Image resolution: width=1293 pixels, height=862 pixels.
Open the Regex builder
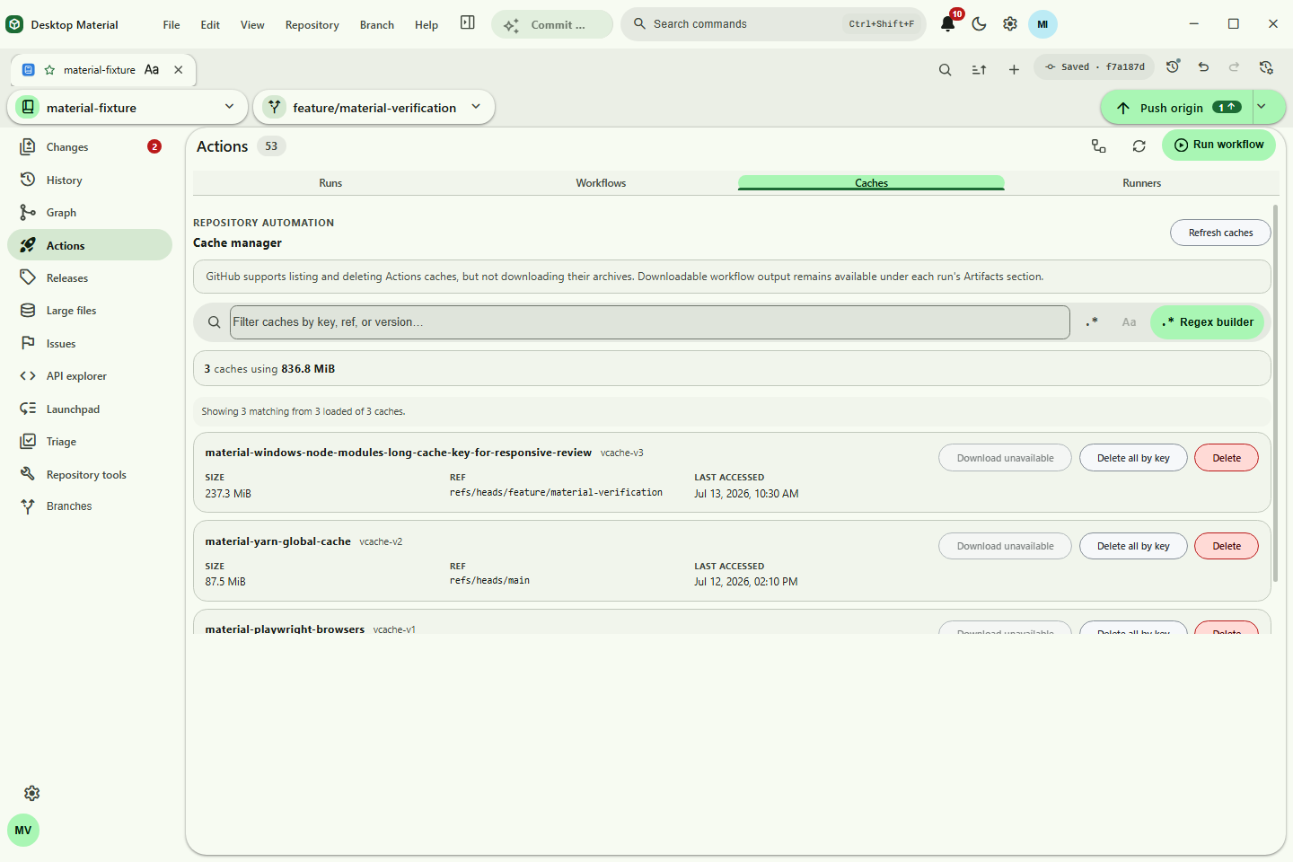pyautogui.click(x=1208, y=322)
